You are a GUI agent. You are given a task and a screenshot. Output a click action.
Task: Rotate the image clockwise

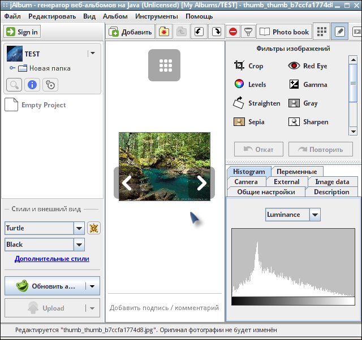216,32
